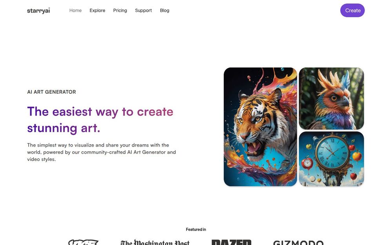Screen dimensions: 392x245
Task: Click The Washington Post logo
Action: (155, 242)
